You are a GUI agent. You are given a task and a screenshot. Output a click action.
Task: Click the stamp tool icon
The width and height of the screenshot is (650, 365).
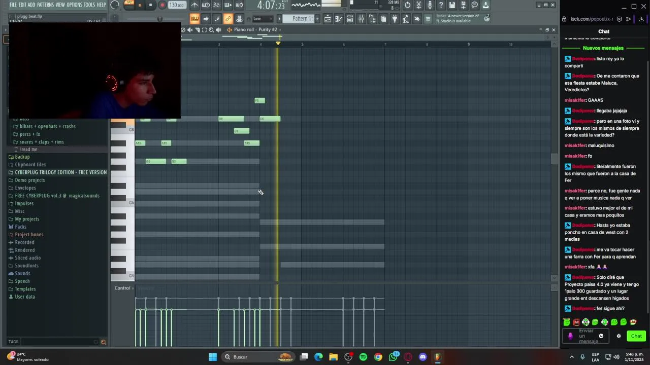point(239,19)
